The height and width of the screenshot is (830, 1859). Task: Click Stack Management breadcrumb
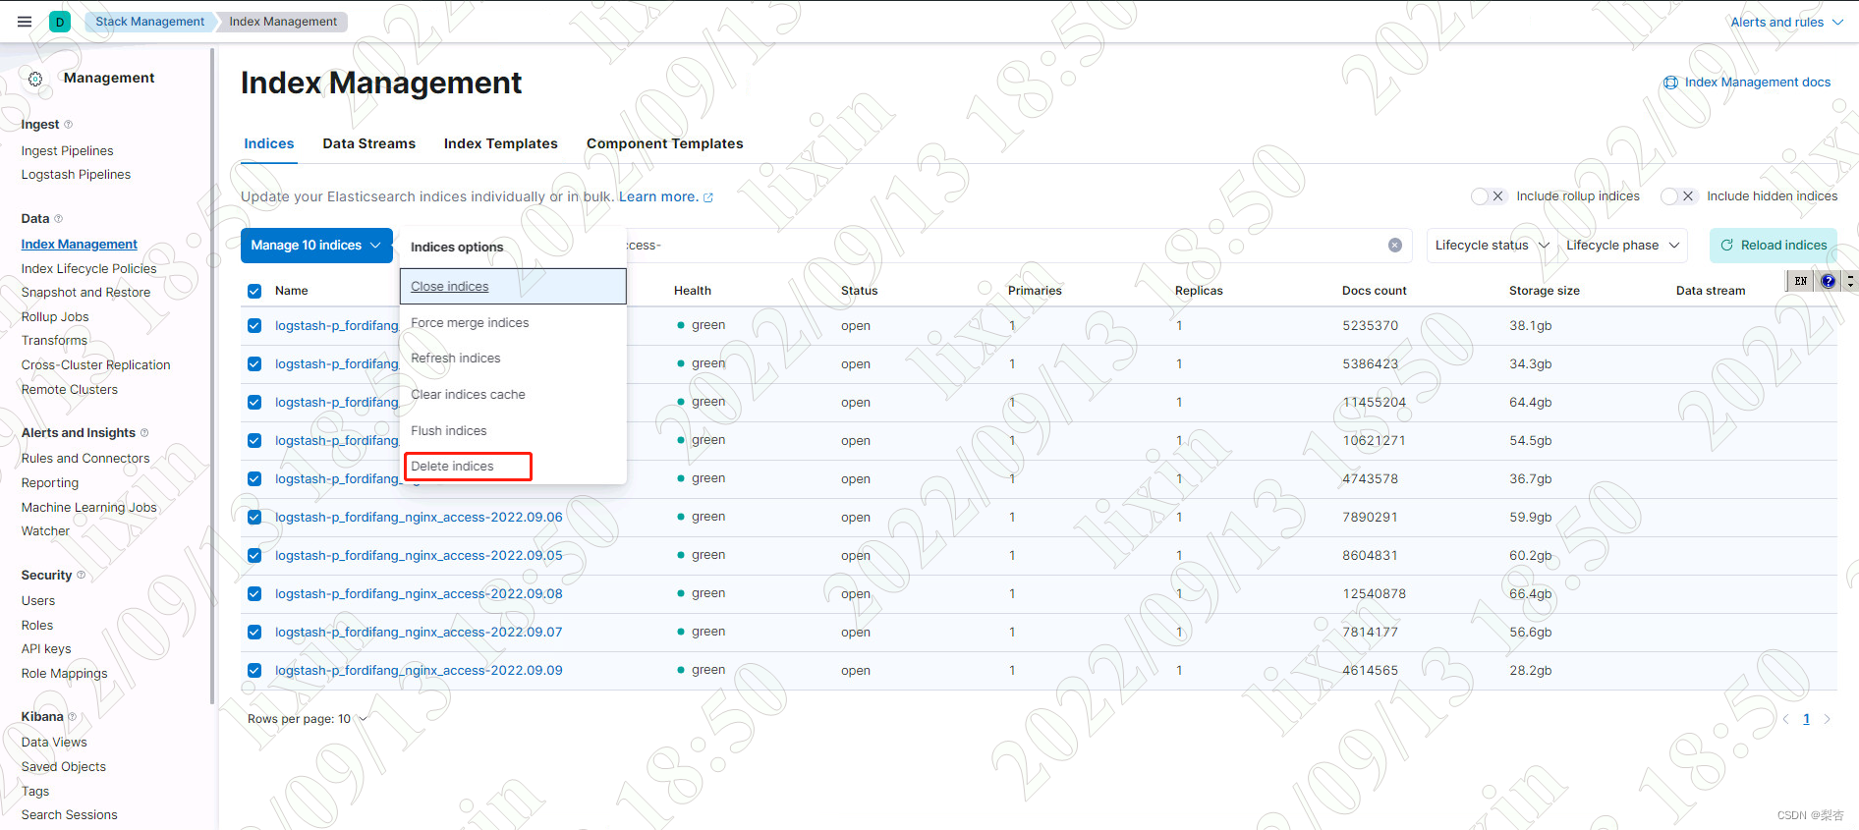(x=149, y=22)
